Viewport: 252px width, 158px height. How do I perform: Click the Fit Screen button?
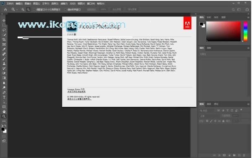click(x=117, y=9)
